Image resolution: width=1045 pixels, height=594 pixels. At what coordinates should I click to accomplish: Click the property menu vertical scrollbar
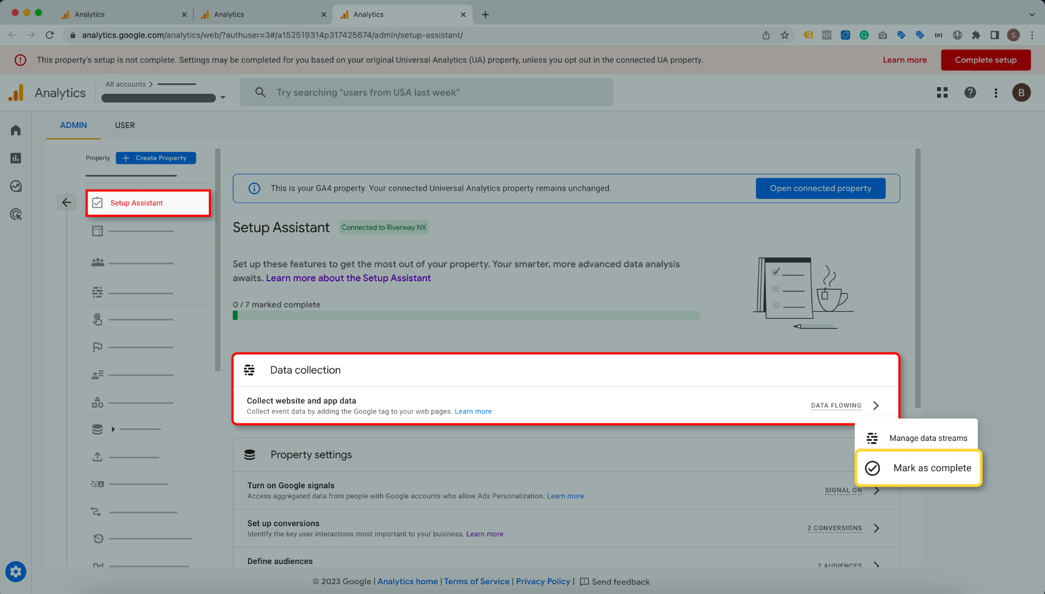(218, 260)
